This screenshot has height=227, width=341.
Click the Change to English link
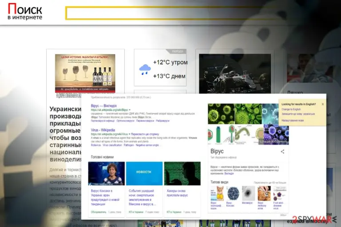point(291,109)
